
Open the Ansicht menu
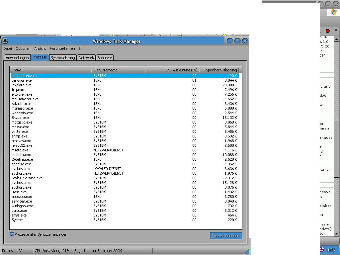[x=40, y=48]
